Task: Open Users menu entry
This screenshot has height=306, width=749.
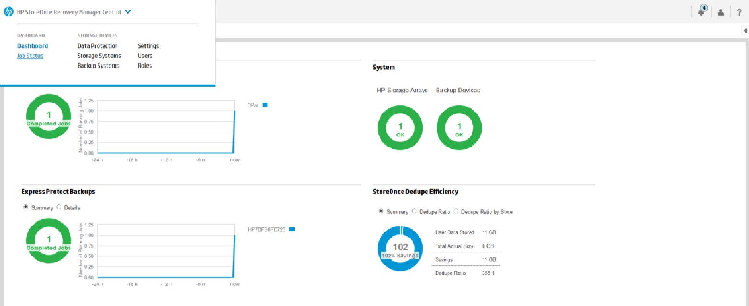Action: click(x=145, y=56)
